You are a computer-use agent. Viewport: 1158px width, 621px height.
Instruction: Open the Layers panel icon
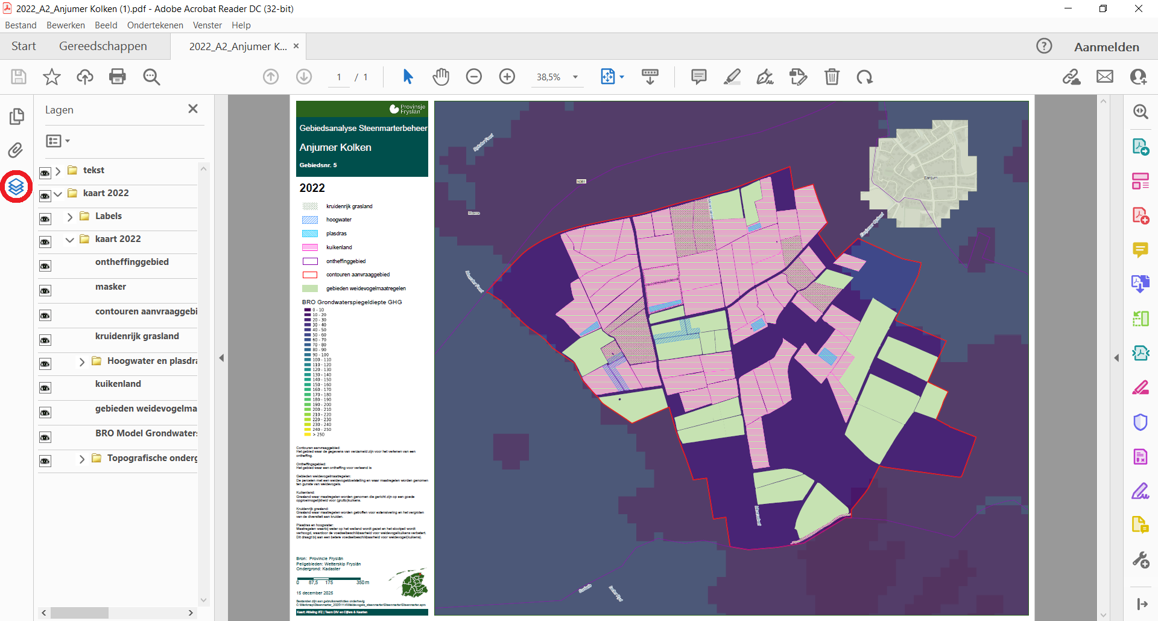16,186
